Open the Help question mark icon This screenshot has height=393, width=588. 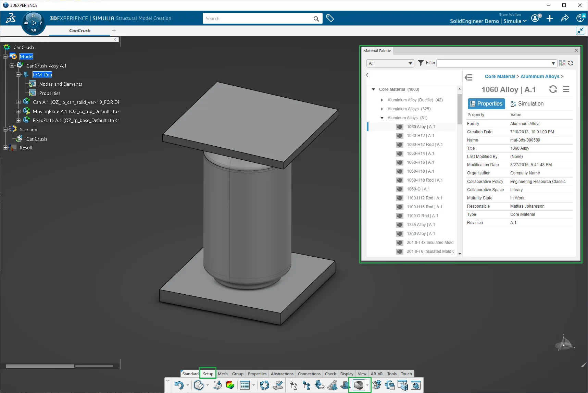[580, 18]
